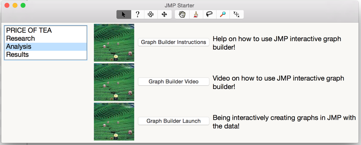Viewport: 361px width, 145px height.
Task: Minimize the JMP Starter window
Action: point(15,5)
